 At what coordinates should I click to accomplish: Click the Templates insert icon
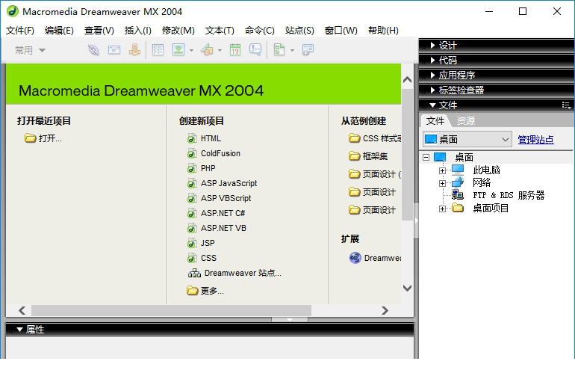(x=279, y=49)
